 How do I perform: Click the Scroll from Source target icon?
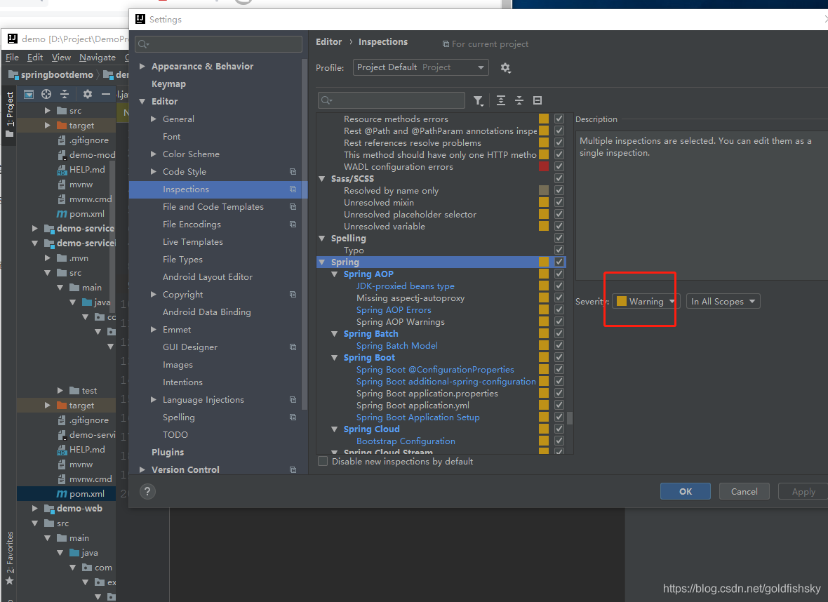click(46, 94)
